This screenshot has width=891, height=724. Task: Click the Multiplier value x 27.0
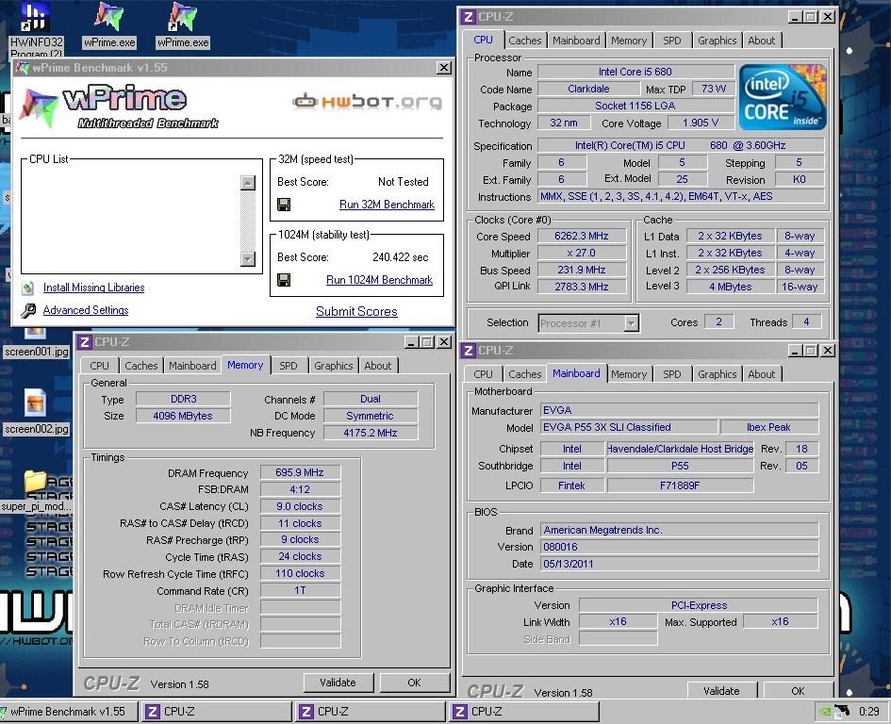click(582, 253)
